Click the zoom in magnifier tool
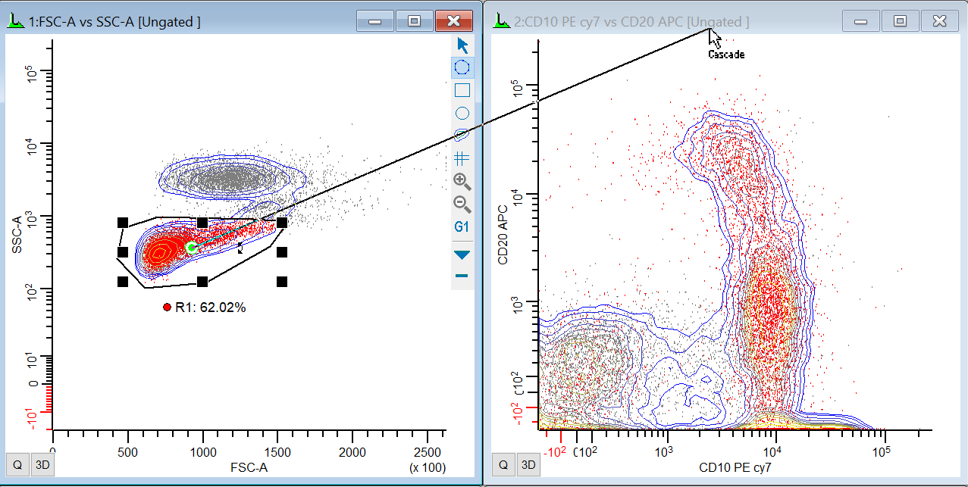This screenshot has width=968, height=487. 462,181
